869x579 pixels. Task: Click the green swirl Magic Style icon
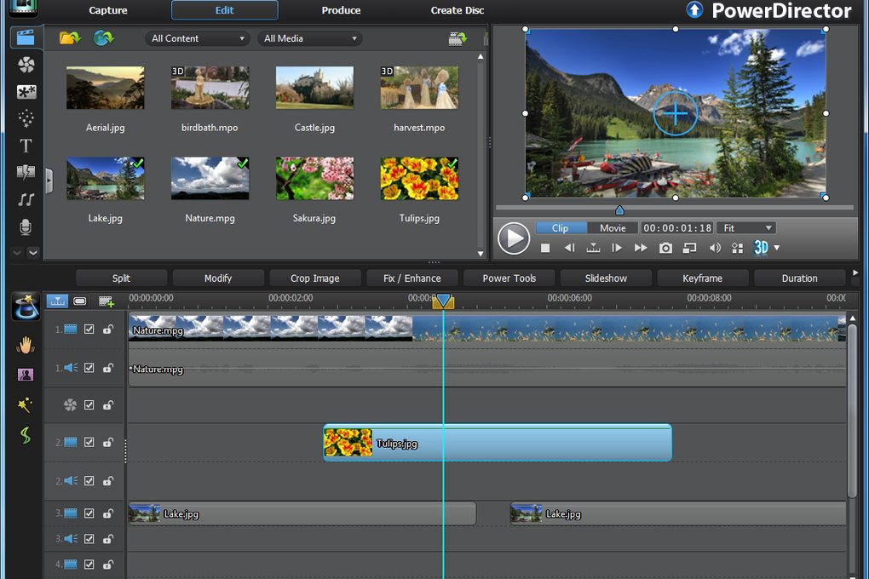pos(26,435)
